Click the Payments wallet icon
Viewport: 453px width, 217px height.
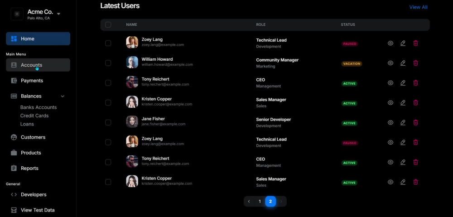(14, 81)
